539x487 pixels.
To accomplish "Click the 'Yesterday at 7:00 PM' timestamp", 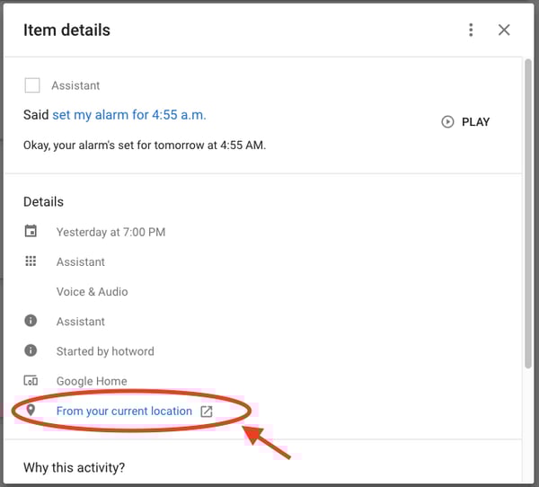I will pos(110,232).
